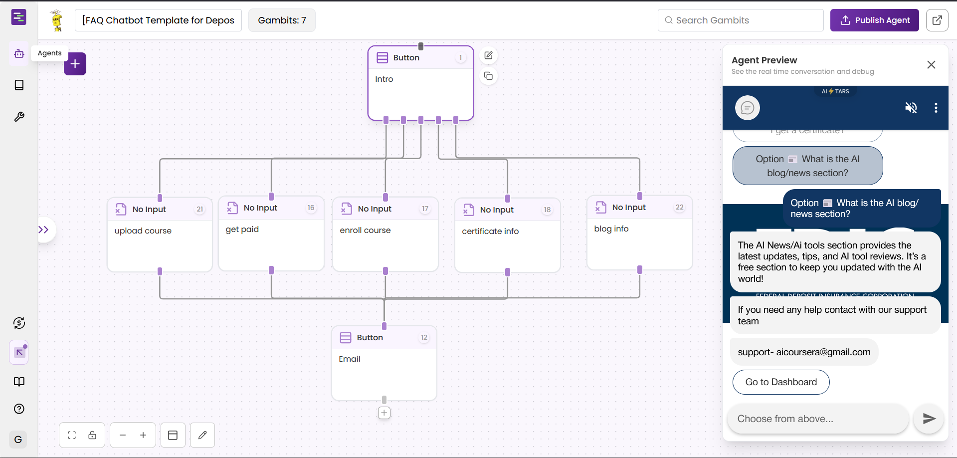Viewport: 957px width, 458px height.
Task: Add a gambit below the Email node
Action: coord(384,413)
